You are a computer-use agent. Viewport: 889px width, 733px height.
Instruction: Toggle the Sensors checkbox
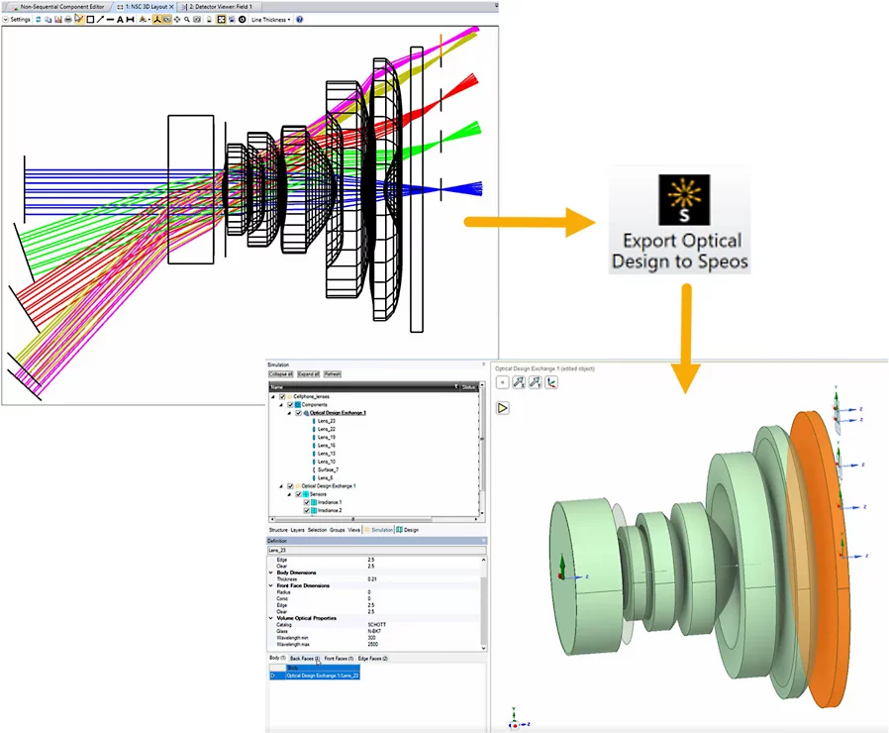pos(299,494)
